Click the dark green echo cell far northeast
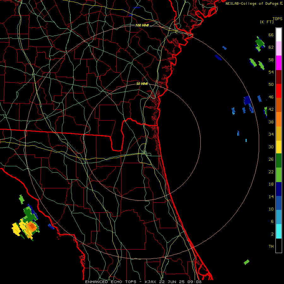This screenshot has width=284, height=284. tap(260, 43)
